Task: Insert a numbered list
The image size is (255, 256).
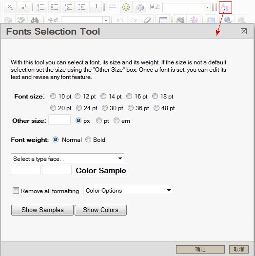Action: [41, 7]
